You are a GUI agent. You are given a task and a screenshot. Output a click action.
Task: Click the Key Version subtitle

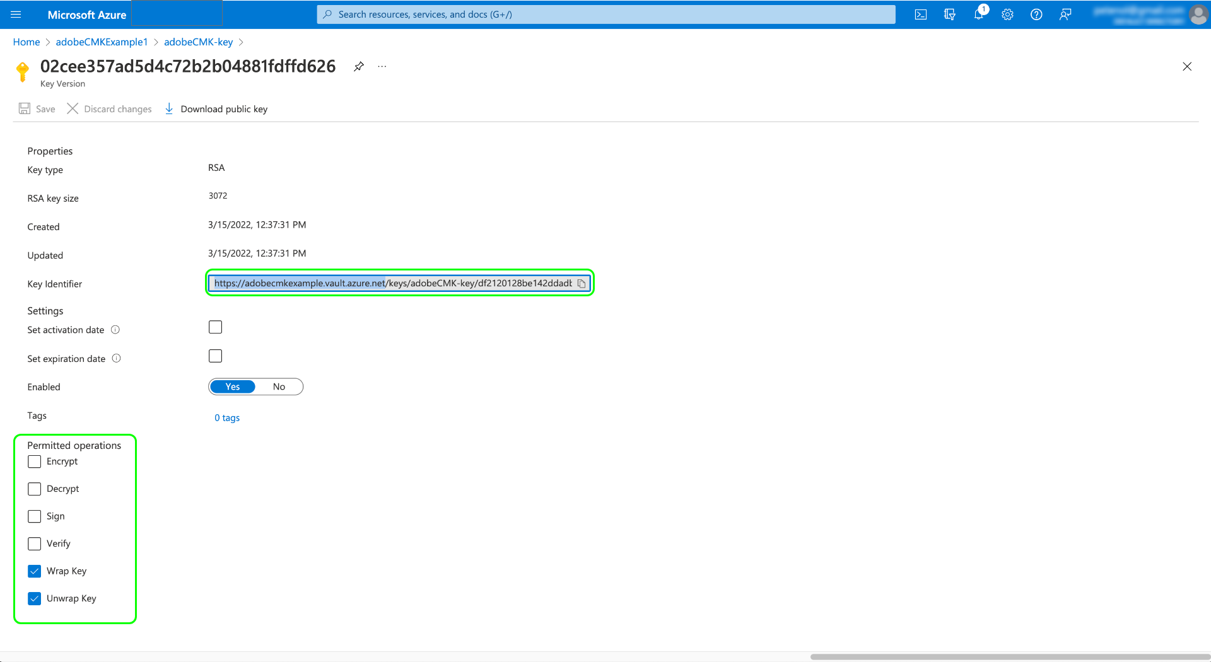tap(62, 84)
